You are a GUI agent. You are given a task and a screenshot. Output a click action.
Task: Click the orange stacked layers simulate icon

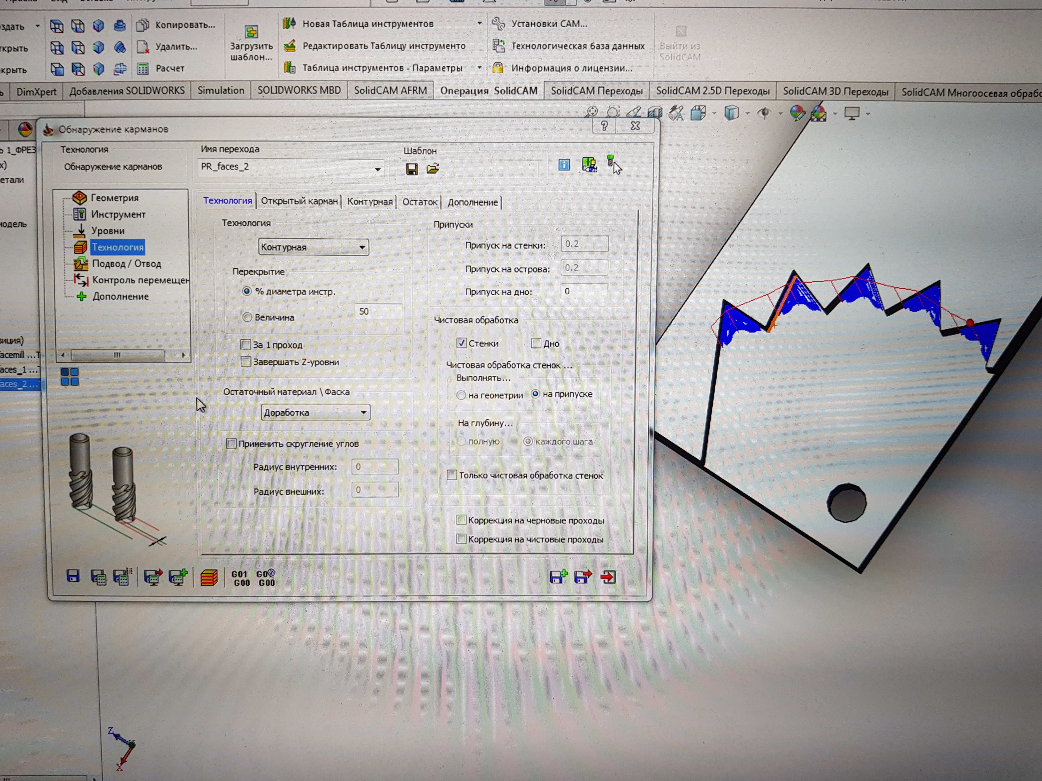[209, 577]
